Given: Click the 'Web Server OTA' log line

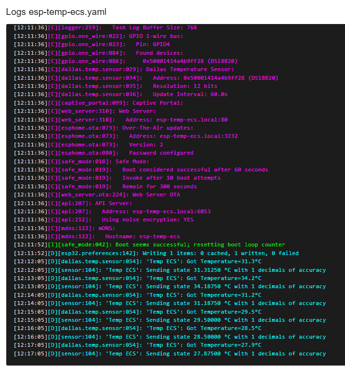Looking at the screenshot, I should pyautogui.click(x=97, y=195).
